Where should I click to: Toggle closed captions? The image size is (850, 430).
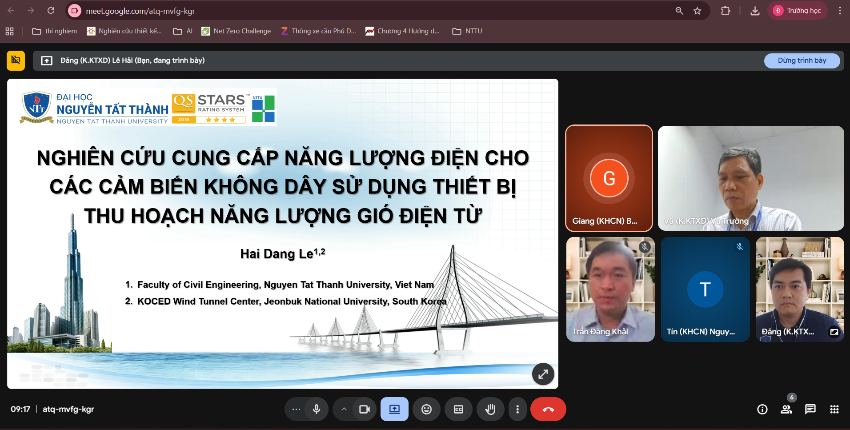[x=458, y=409]
